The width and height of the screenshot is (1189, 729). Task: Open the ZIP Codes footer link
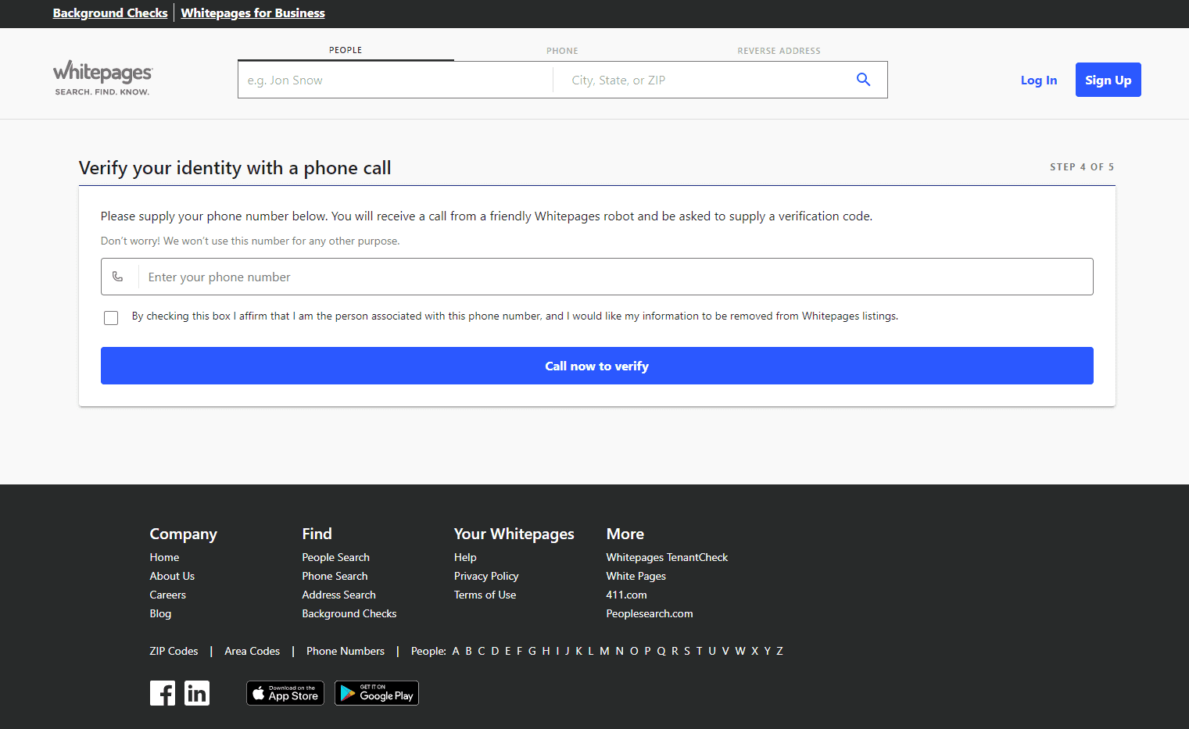(174, 651)
